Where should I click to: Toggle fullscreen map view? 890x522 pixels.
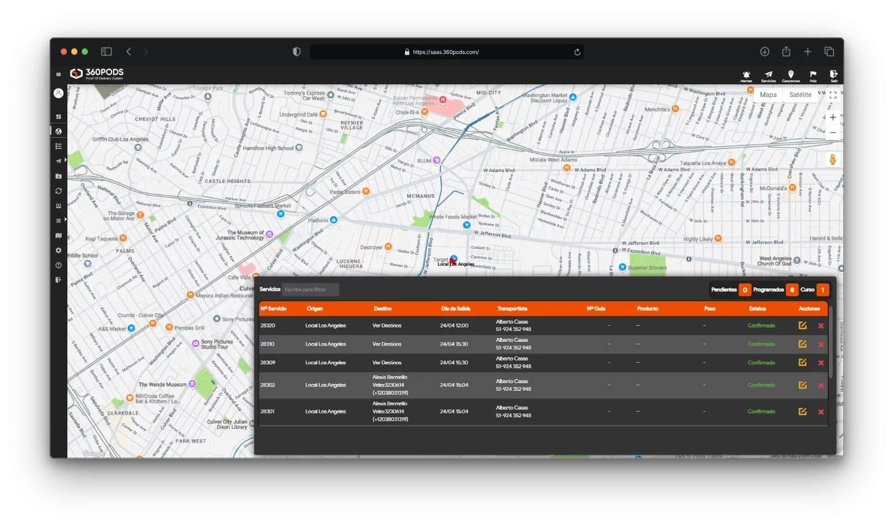[x=833, y=95]
